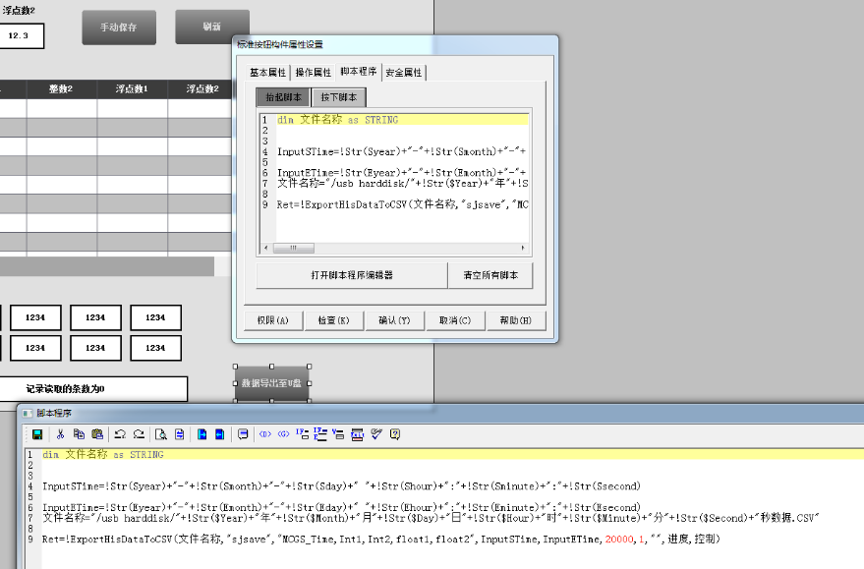
Task: Cut selected script text with scissors icon
Action: [60, 434]
